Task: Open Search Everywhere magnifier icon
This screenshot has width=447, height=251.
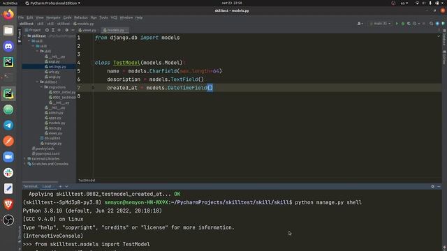Action: tap(432, 24)
